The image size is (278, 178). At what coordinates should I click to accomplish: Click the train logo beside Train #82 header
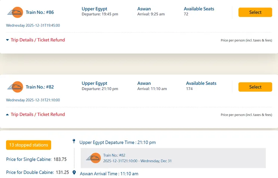[x=15, y=87]
